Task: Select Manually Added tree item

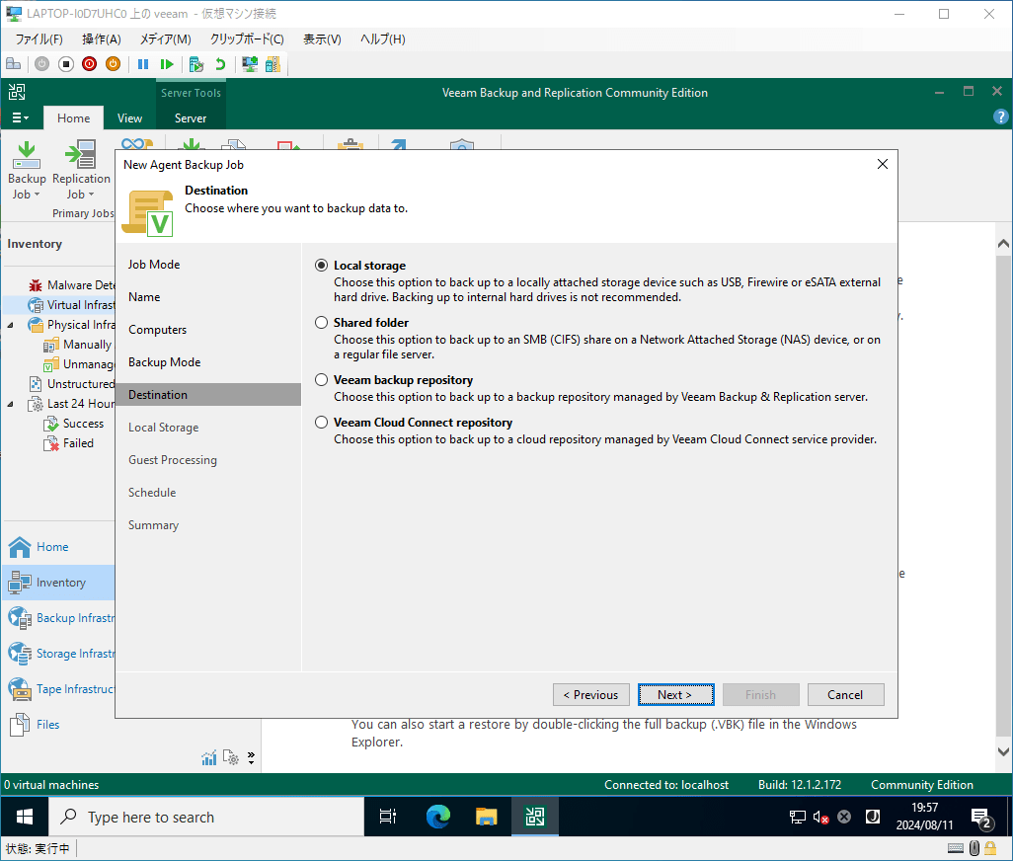Action: [78, 345]
